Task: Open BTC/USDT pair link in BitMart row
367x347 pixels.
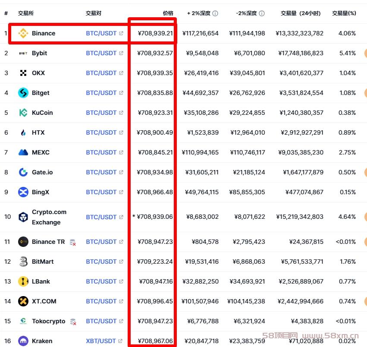Action: (x=101, y=262)
